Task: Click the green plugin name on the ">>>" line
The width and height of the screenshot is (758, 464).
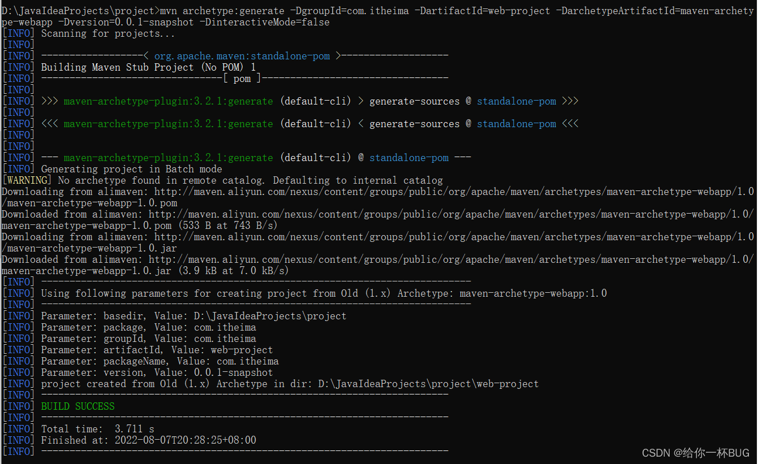Action: tap(168, 101)
